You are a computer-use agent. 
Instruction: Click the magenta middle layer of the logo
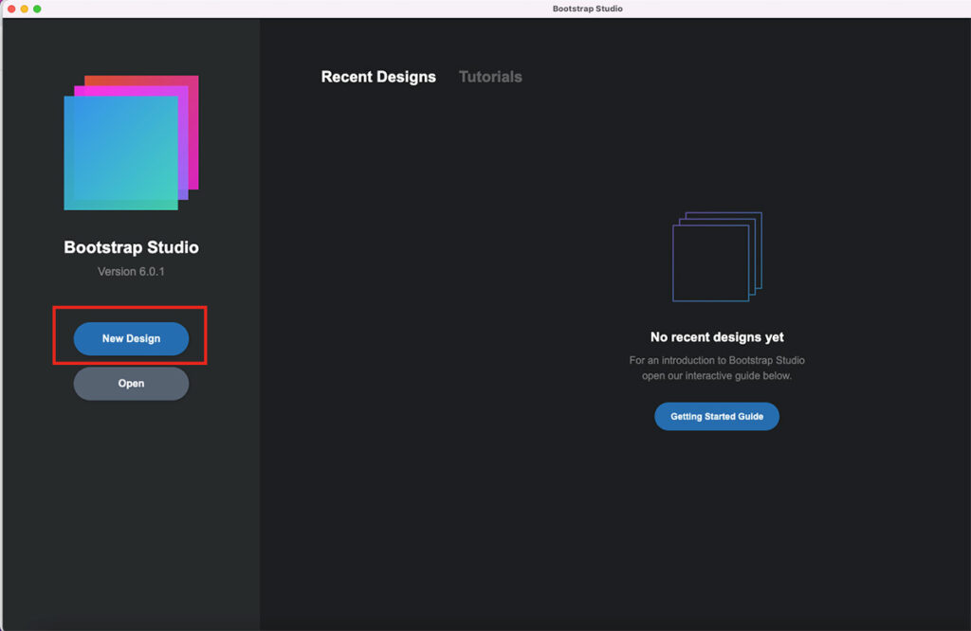point(189,142)
